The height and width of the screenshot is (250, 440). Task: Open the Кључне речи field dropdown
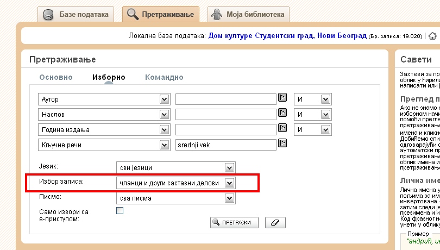click(104, 145)
